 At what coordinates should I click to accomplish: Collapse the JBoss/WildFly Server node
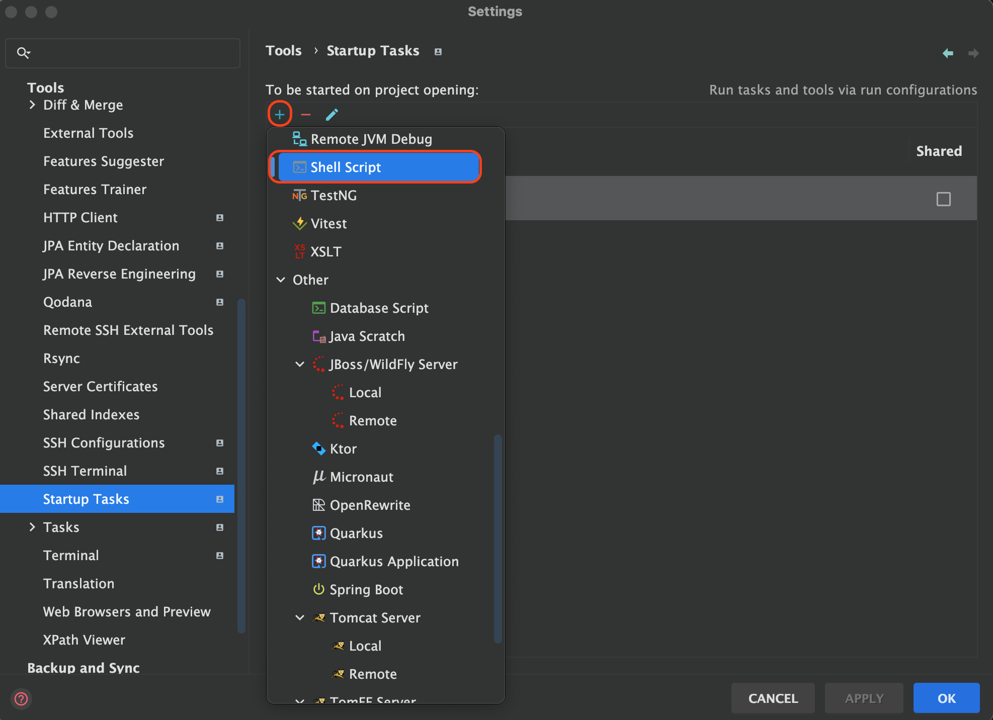coord(300,364)
